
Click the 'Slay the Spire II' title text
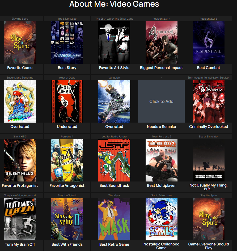click(67, 196)
